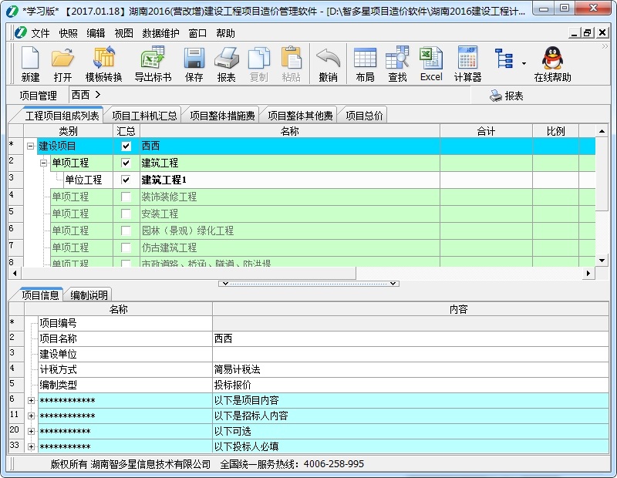Click the 报表 button beside the printer
This screenshot has height=478, width=617.
point(507,96)
